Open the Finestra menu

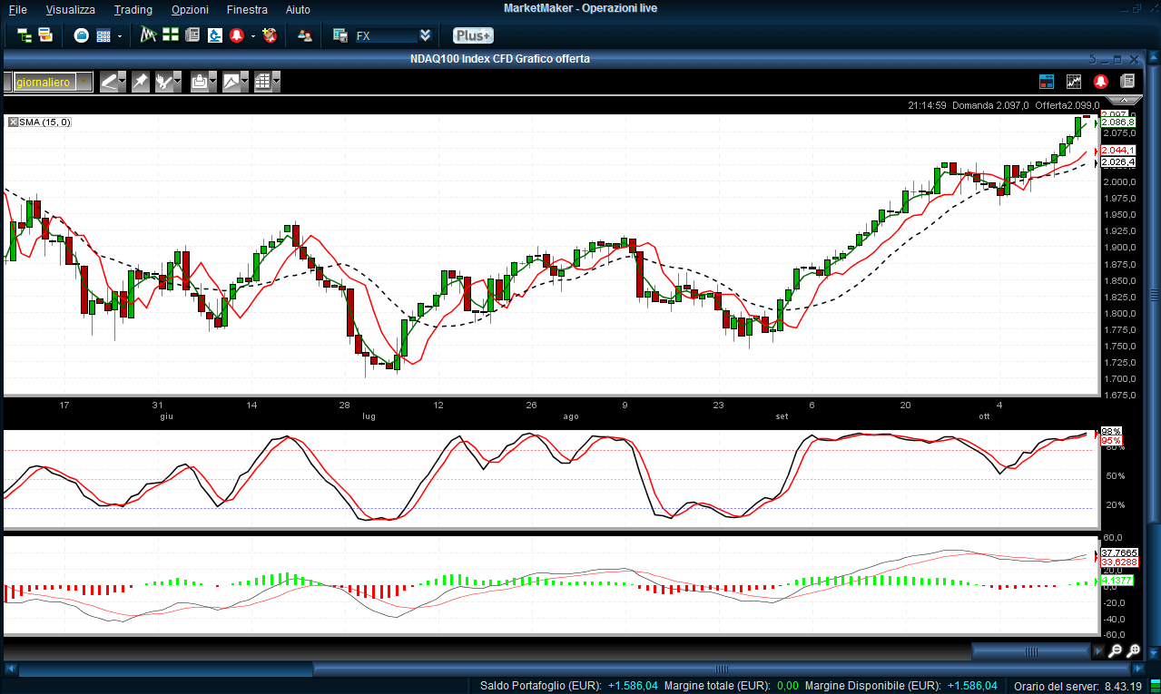247,9
